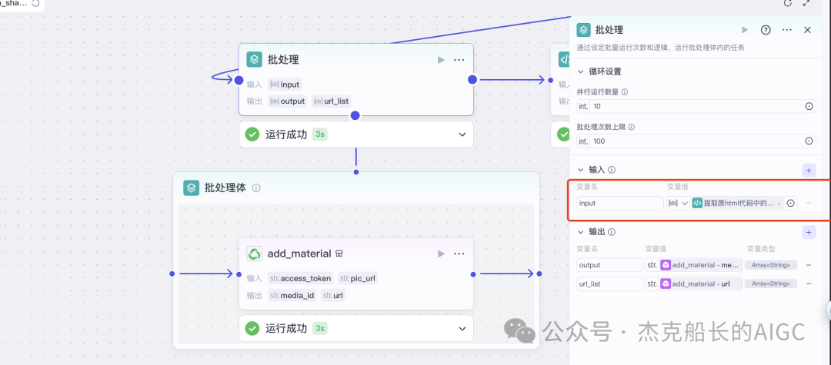Image resolution: width=831 pixels, height=365 pixels.
Task: Remove the url_list variable row
Action: (809, 284)
